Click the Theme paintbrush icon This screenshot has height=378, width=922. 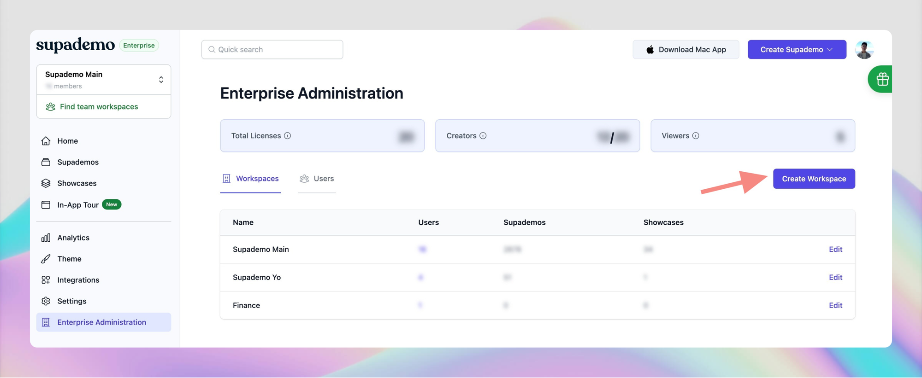46,259
